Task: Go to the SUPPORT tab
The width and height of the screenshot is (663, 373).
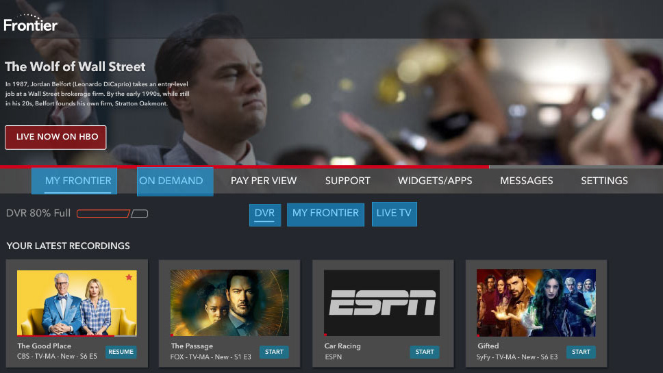Action: coord(347,181)
